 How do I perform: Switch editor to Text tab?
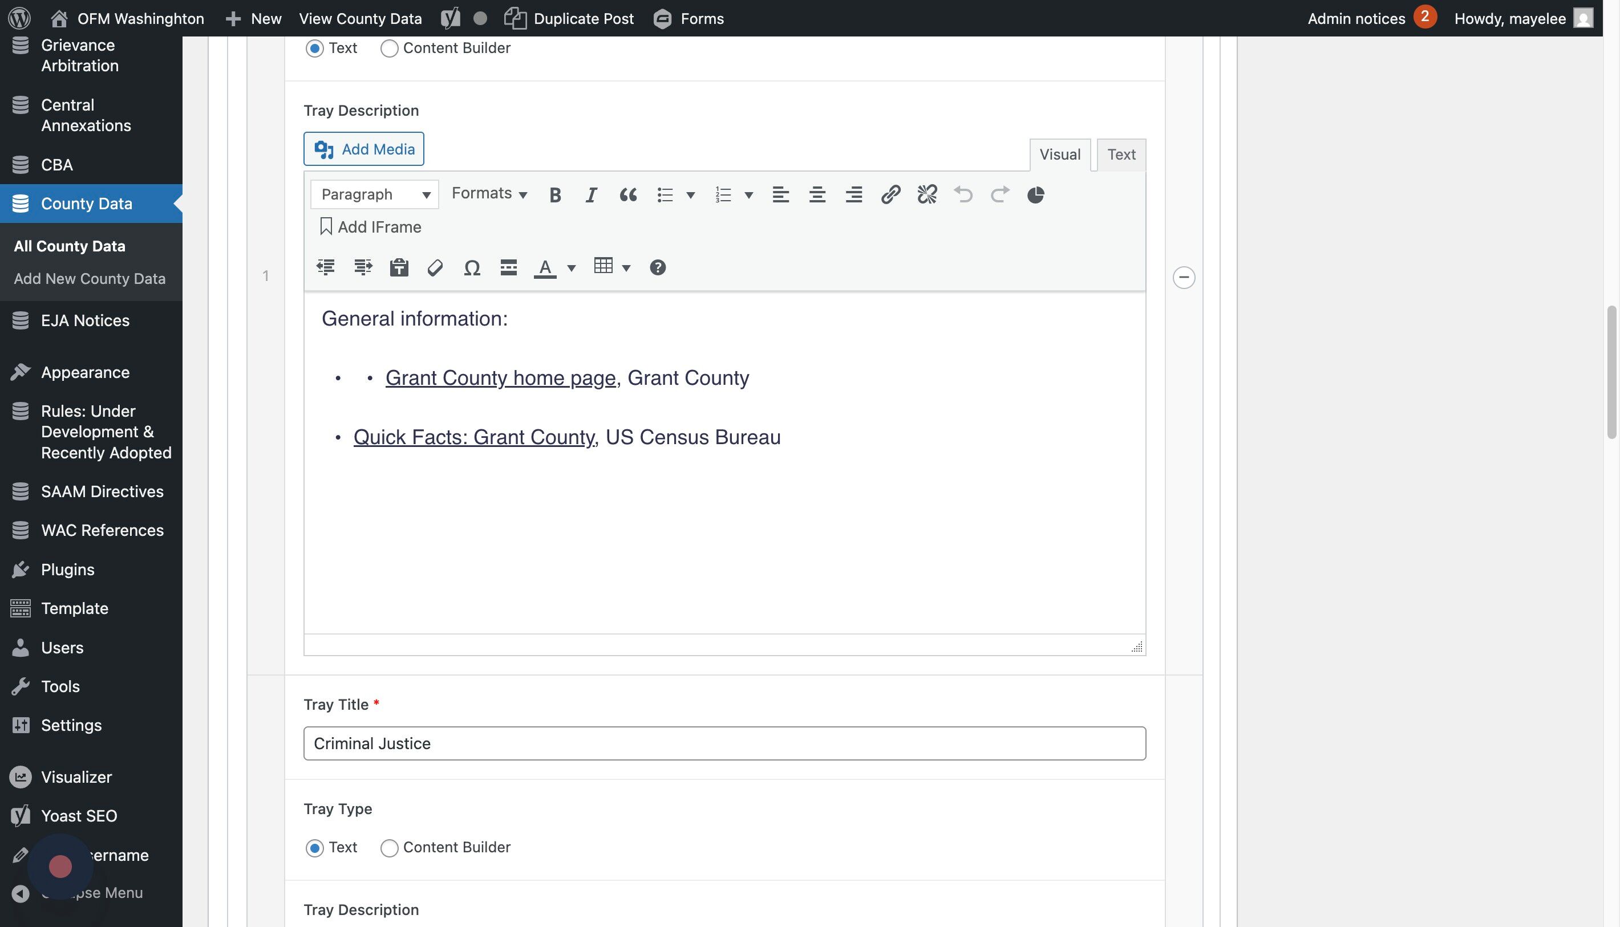coord(1120,154)
